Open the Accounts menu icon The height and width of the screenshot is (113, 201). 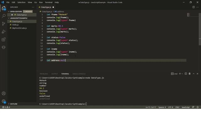click(3, 94)
